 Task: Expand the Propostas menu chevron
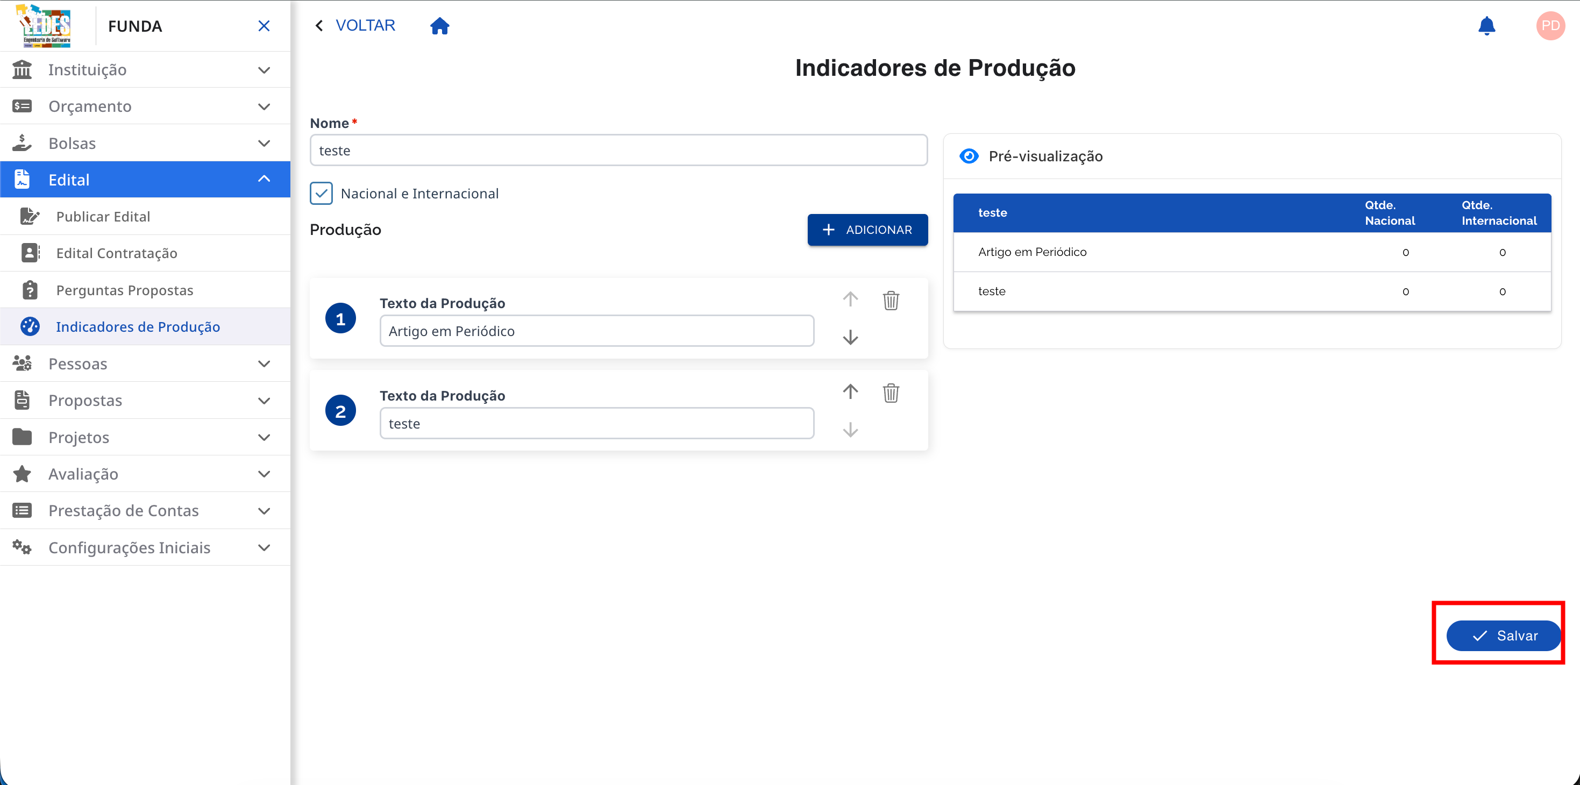264,401
